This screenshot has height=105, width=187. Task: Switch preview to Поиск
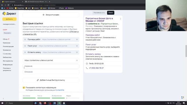pyautogui.click(x=110, y=13)
